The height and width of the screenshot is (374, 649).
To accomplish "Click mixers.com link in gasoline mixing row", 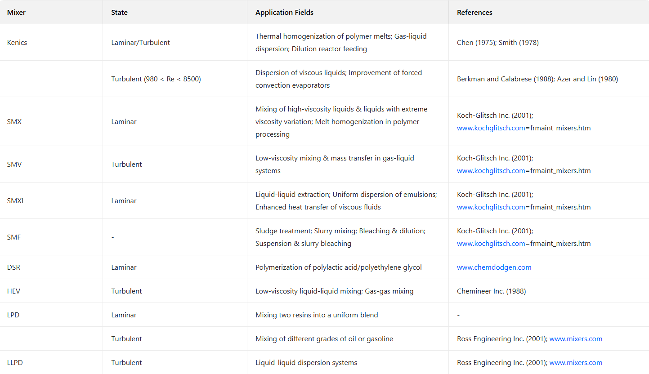I will 576,339.
